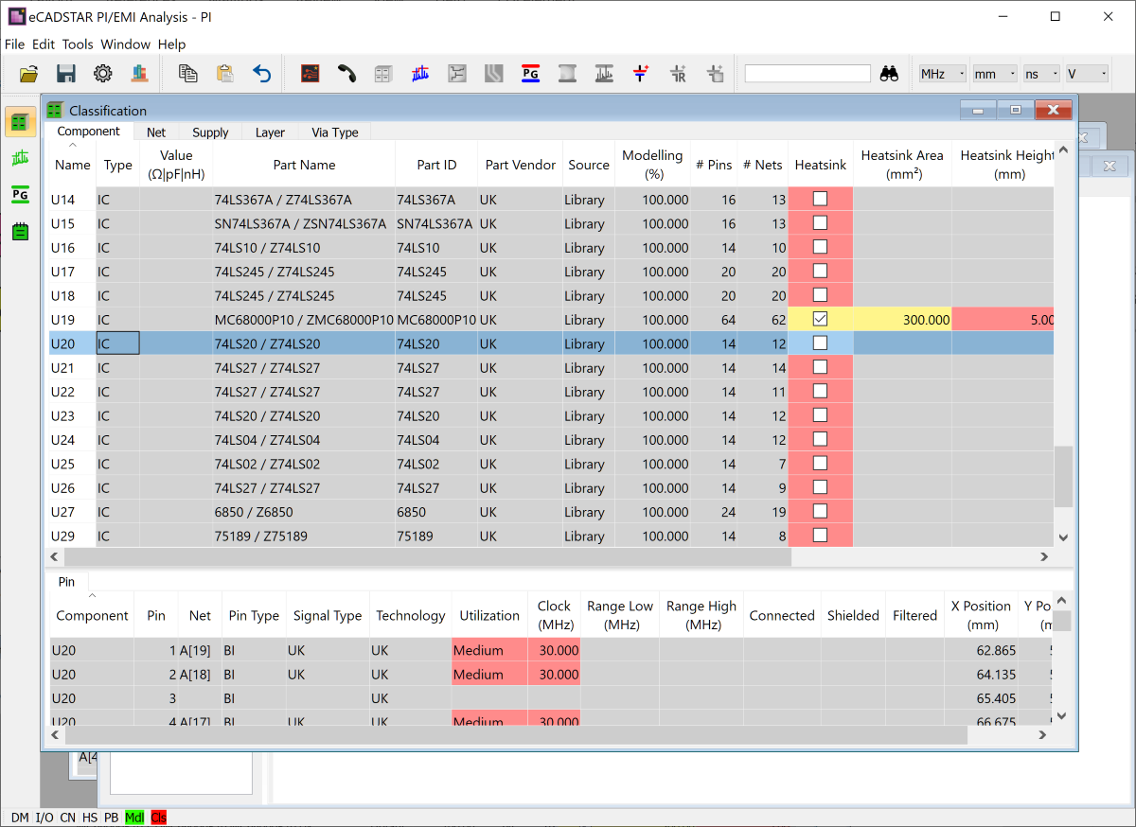The height and width of the screenshot is (827, 1136).
Task: Check the Heatsink checkbox for U29
Action: [x=821, y=536]
